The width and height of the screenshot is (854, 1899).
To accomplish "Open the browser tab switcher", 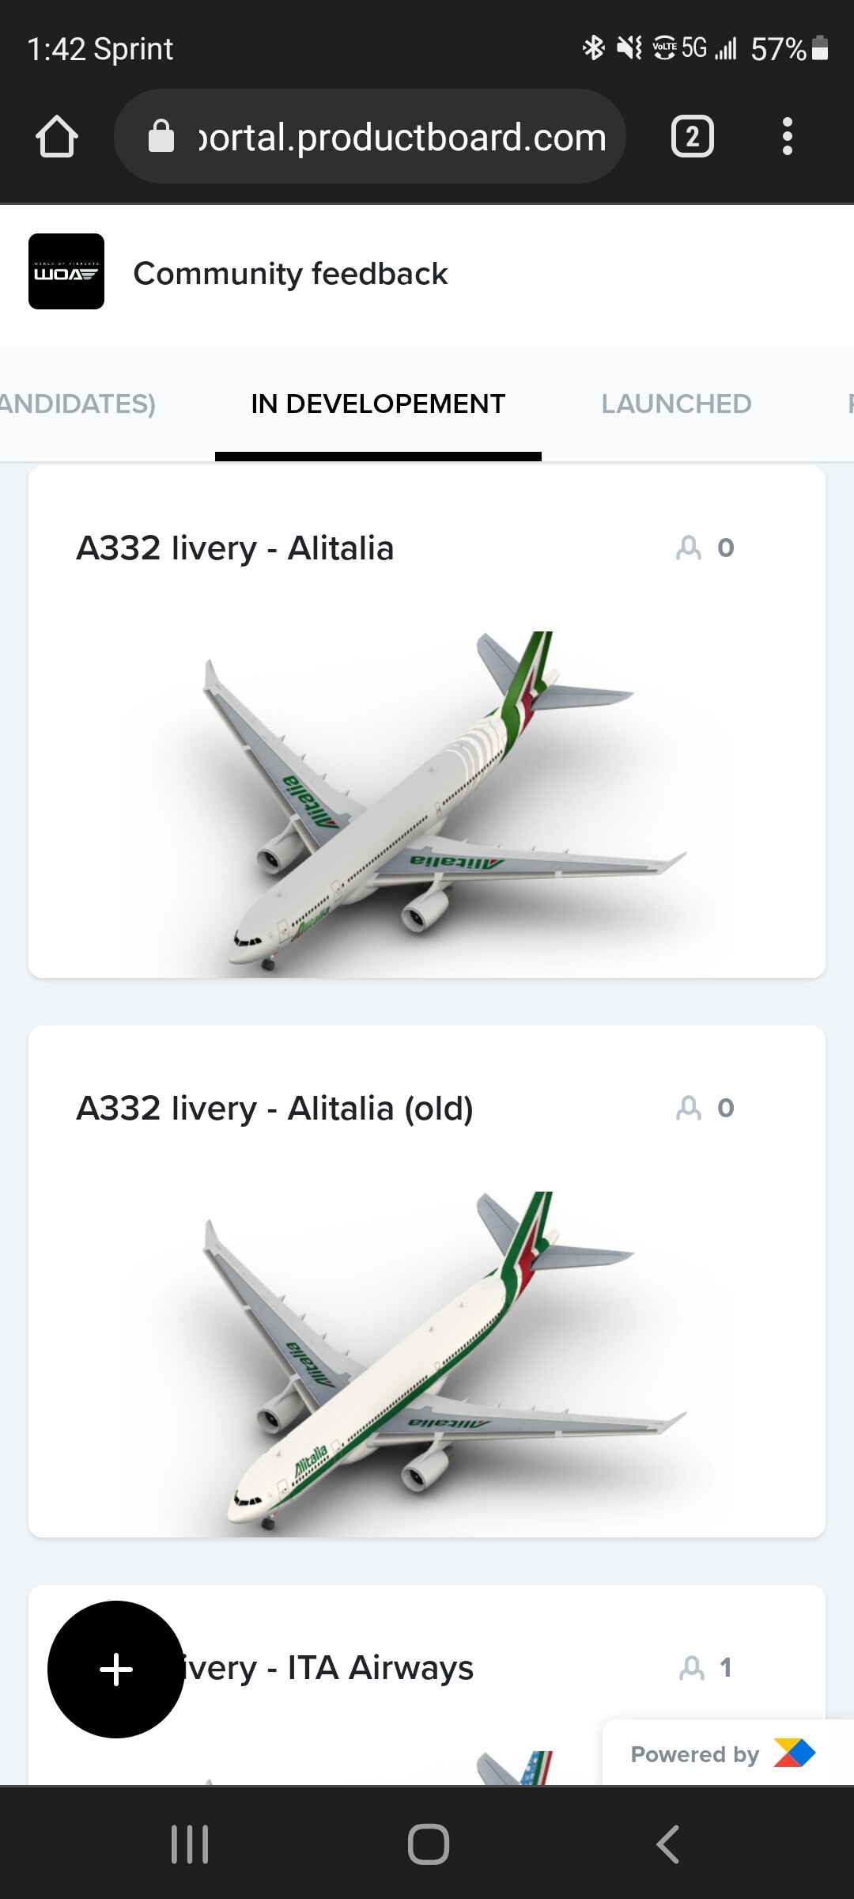I will pos(692,137).
